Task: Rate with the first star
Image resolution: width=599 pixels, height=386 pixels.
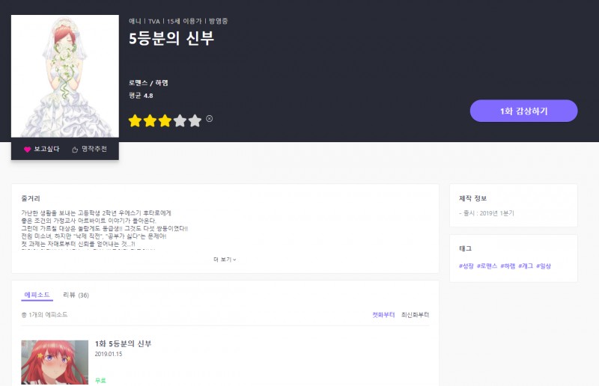Action: tap(135, 120)
